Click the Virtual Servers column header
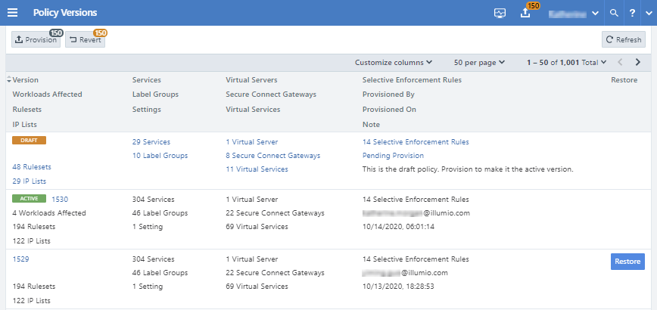The width and height of the screenshot is (657, 310). click(251, 80)
